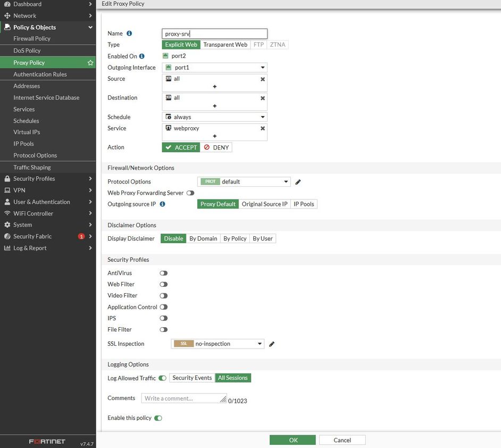Image resolution: width=501 pixels, height=448 pixels.
Task: Remove 'all' from Source field
Action: point(263,79)
